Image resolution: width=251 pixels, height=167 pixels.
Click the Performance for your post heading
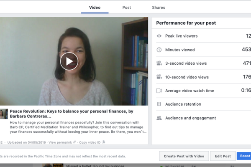point(186,23)
